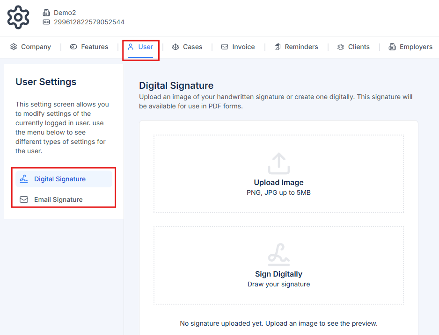The image size is (439, 335).
Task: Click the envelope icon beside Email Signature
Action: coord(23,199)
